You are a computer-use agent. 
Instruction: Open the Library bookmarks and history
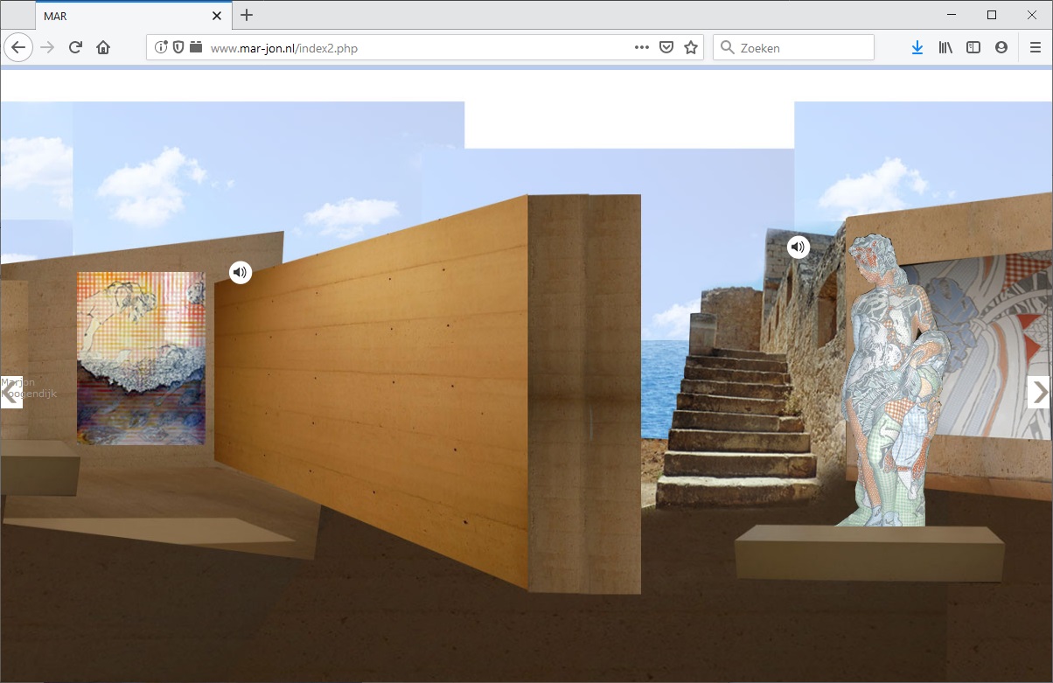945,48
